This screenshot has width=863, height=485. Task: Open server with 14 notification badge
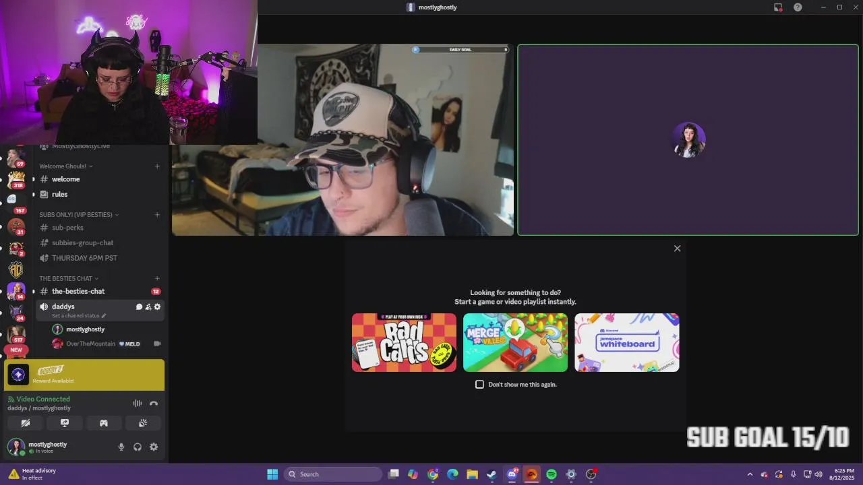(16, 291)
